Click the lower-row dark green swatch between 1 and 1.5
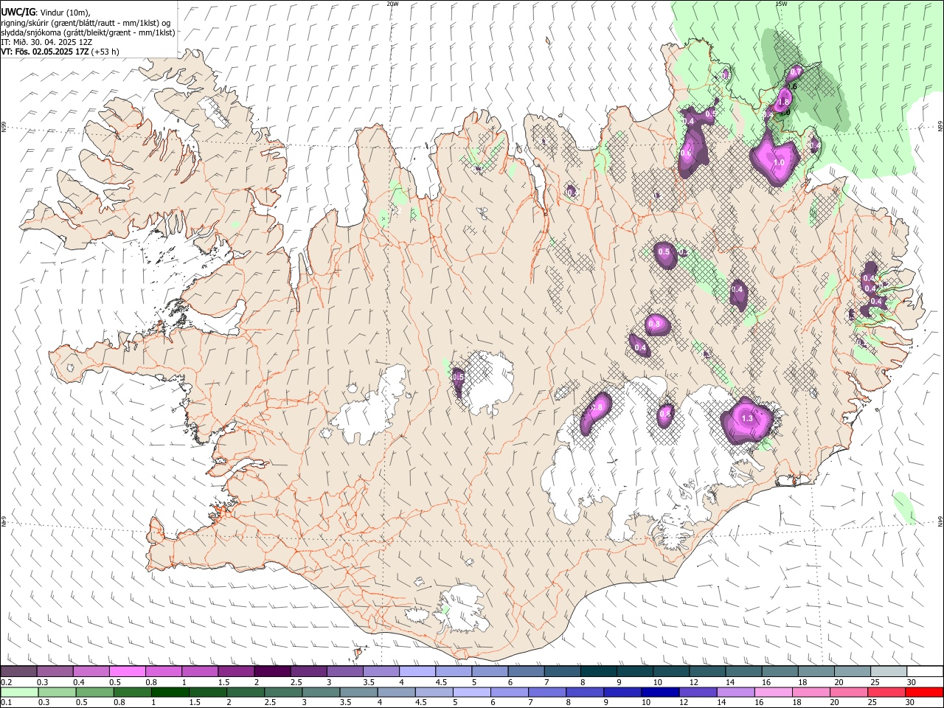Viewport: 944px width, 708px height. click(x=170, y=692)
